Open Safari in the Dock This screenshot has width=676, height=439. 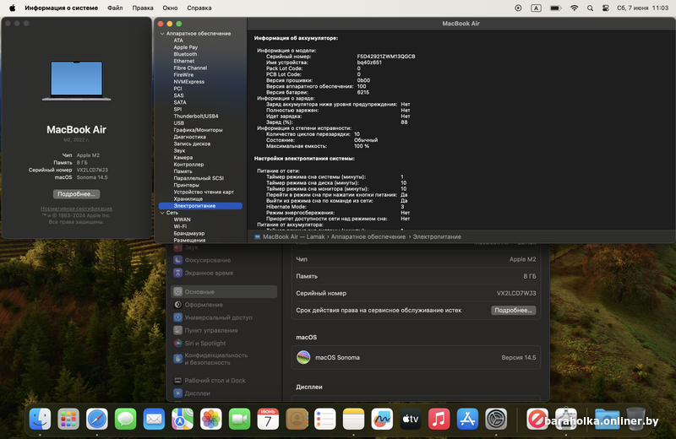tap(97, 419)
